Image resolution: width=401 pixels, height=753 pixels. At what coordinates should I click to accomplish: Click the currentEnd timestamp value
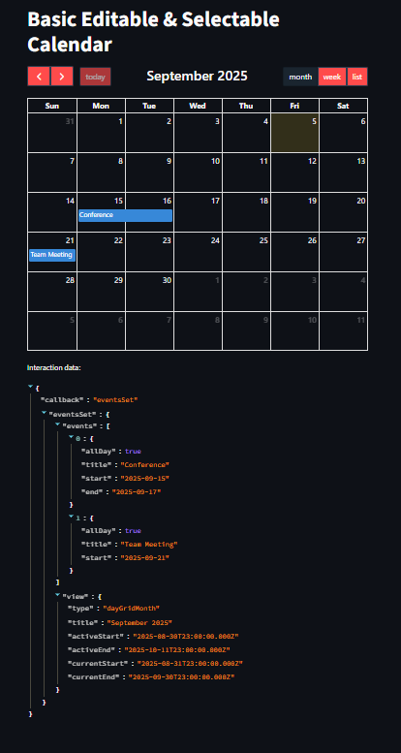pyautogui.click(x=181, y=676)
